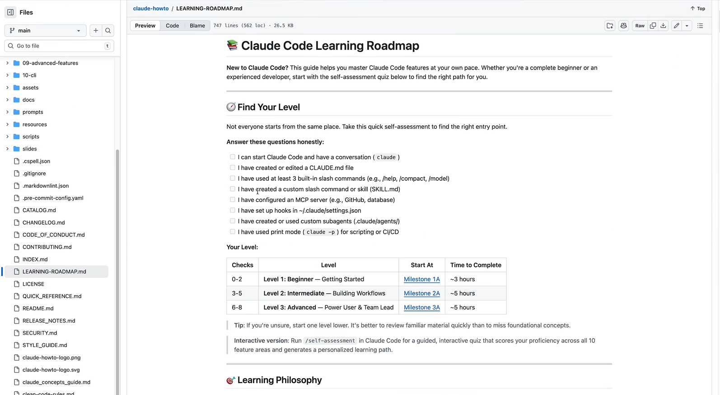Open the Milestone 2A link
720x395 pixels.
[421, 293]
